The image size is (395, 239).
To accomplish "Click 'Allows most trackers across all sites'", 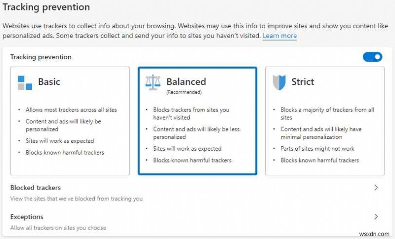I will point(71,110).
